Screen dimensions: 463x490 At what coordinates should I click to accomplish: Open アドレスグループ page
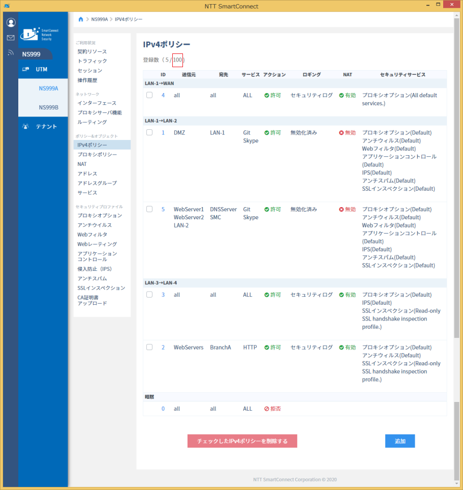97,183
